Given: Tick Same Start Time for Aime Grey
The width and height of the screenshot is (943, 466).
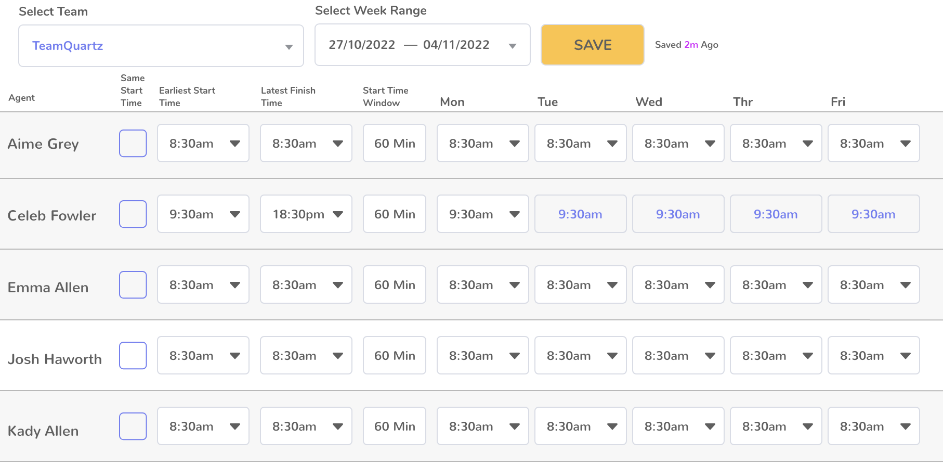Looking at the screenshot, I should [x=133, y=144].
